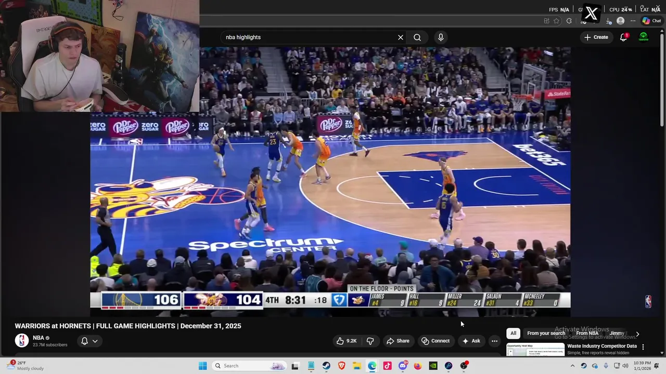Click the apps icon in the address bar

pos(546,21)
